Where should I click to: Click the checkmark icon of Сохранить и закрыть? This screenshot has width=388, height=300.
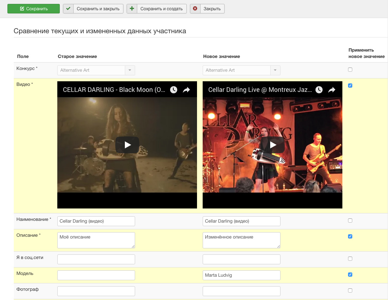[68, 8]
